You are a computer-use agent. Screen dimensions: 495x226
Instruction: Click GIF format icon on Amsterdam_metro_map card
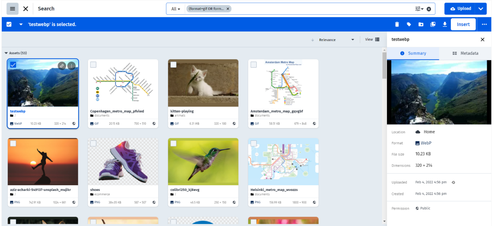click(252, 123)
